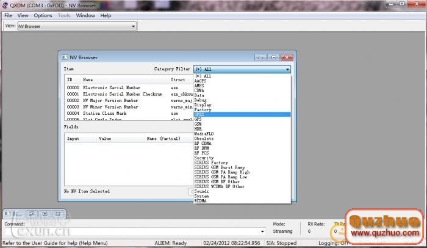Open the Window menu
This screenshot has width=427, height=248.
pos(85,15)
